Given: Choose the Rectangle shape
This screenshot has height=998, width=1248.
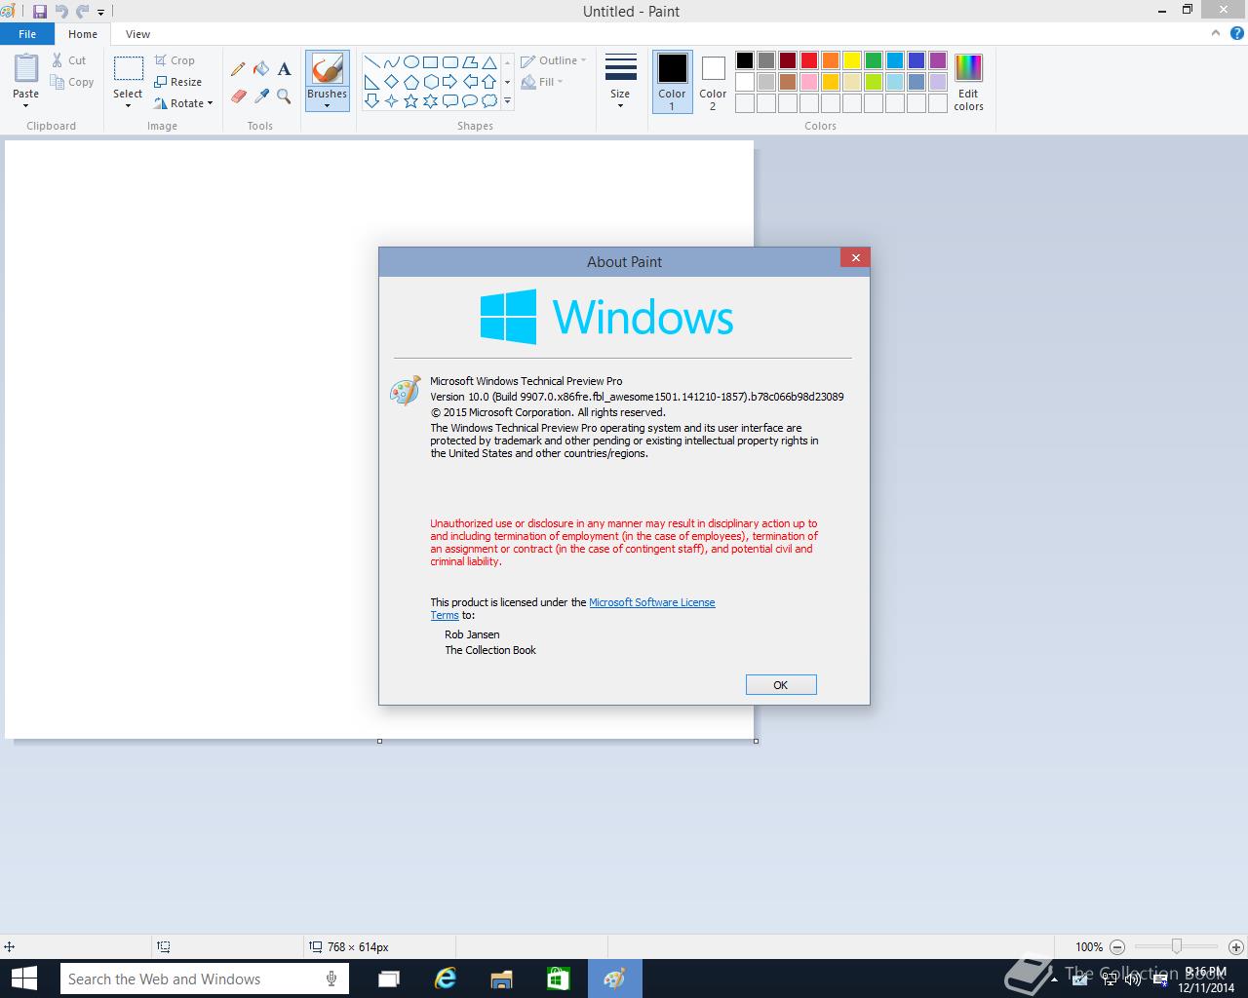Looking at the screenshot, I should (430, 61).
